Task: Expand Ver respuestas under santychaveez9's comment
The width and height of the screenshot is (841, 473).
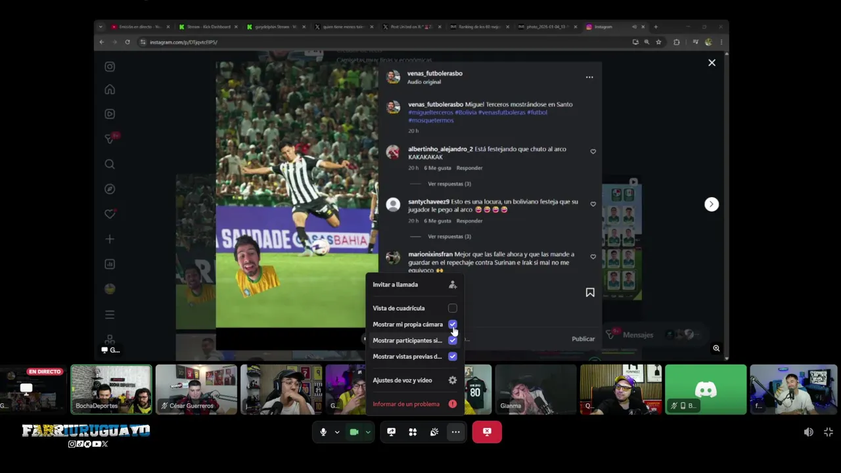Action: pos(449,236)
